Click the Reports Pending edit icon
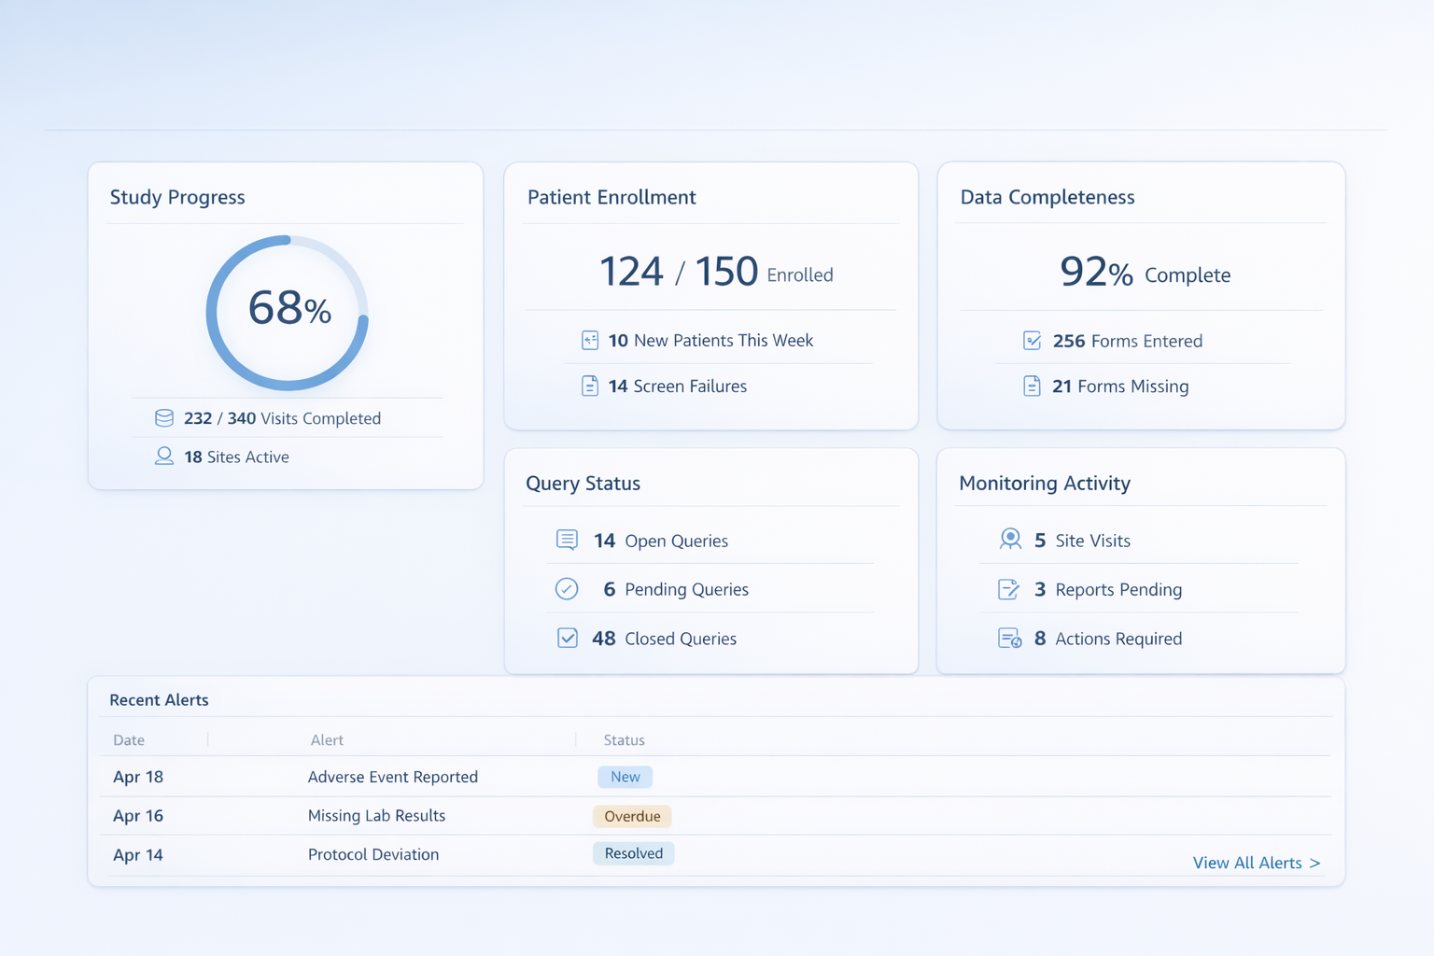1434x956 pixels. point(1008,589)
